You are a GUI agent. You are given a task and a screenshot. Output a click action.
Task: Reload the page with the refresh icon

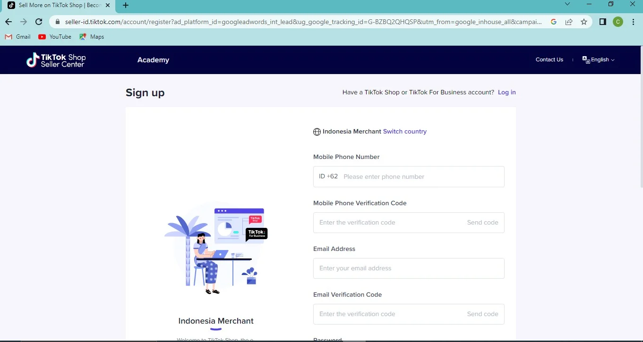39,22
